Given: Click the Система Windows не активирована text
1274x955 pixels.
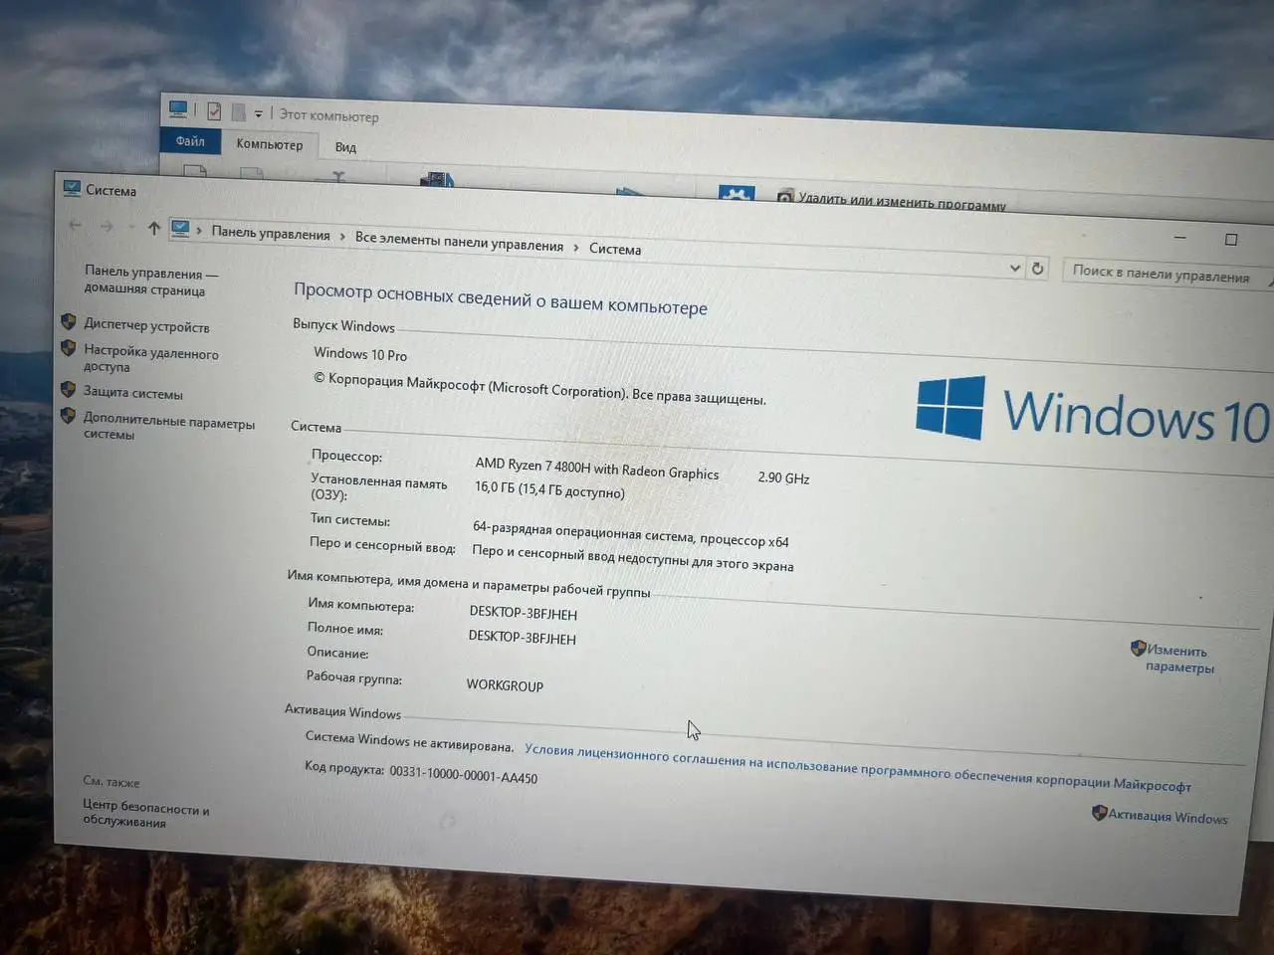Looking at the screenshot, I should (409, 742).
